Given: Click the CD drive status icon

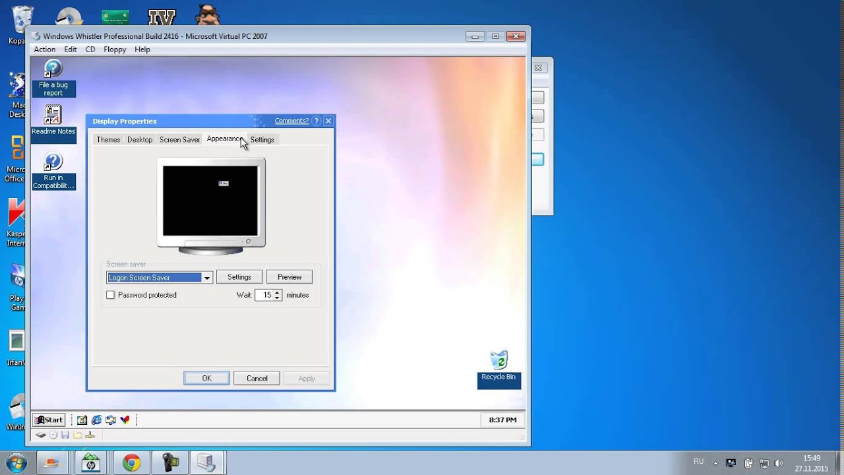Looking at the screenshot, I should coord(53,435).
